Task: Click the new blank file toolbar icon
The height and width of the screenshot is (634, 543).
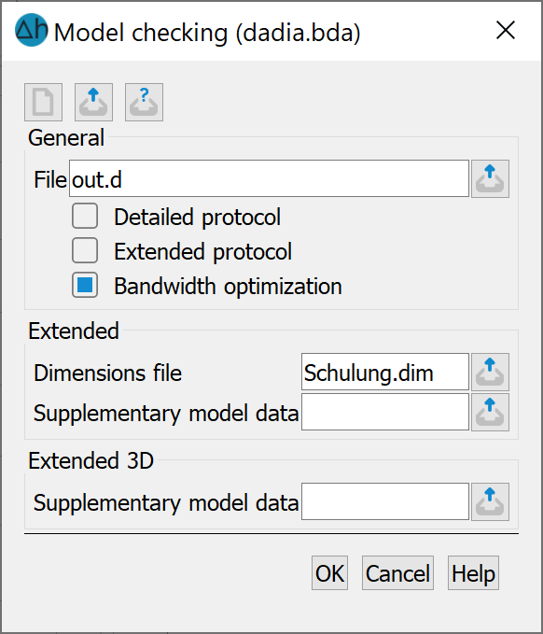Action: pyautogui.click(x=43, y=102)
